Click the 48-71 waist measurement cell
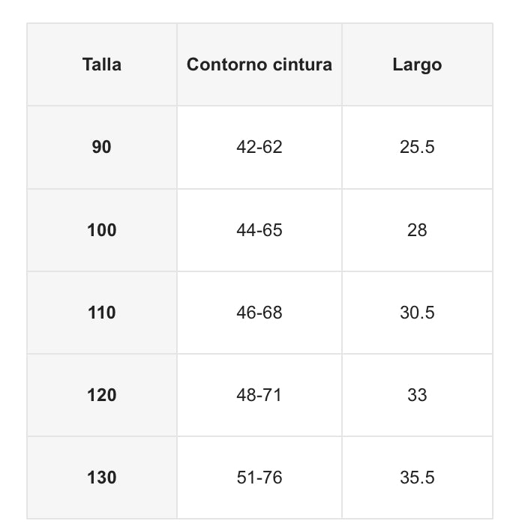This screenshot has height=530, width=525. tap(259, 394)
